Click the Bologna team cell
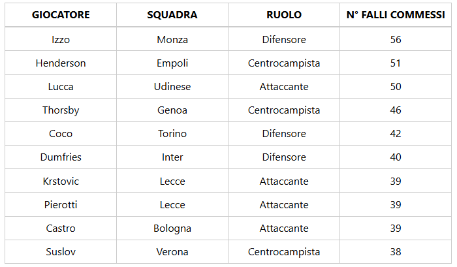 pos(172,228)
